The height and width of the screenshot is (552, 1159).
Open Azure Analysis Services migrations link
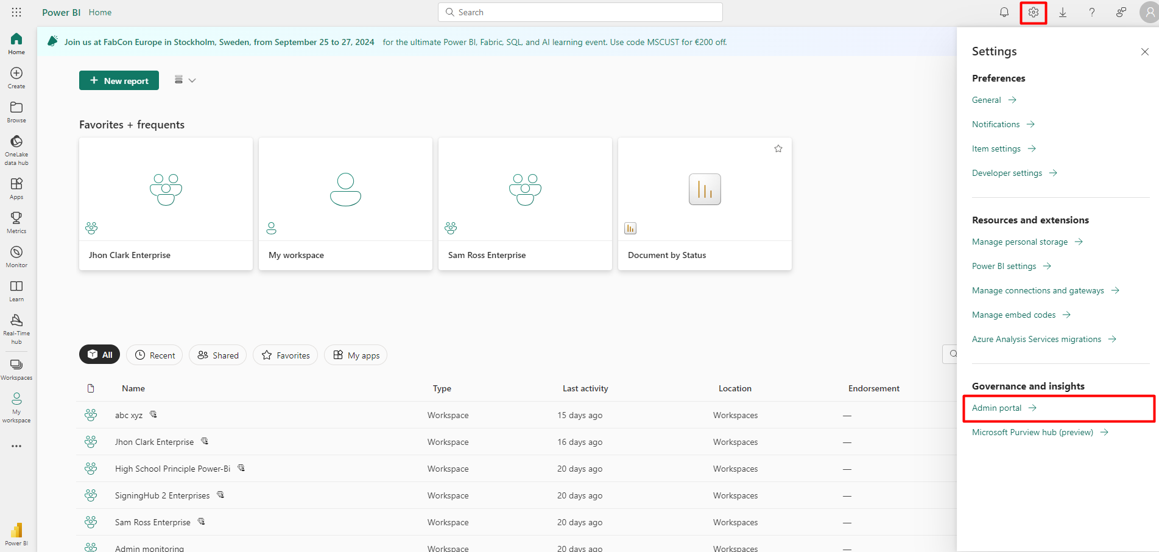point(1044,339)
